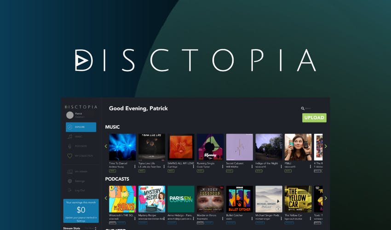Screen dimensions: 391x230
Task: Click next arrow on Podcasts carousel
Action: tap(326, 198)
